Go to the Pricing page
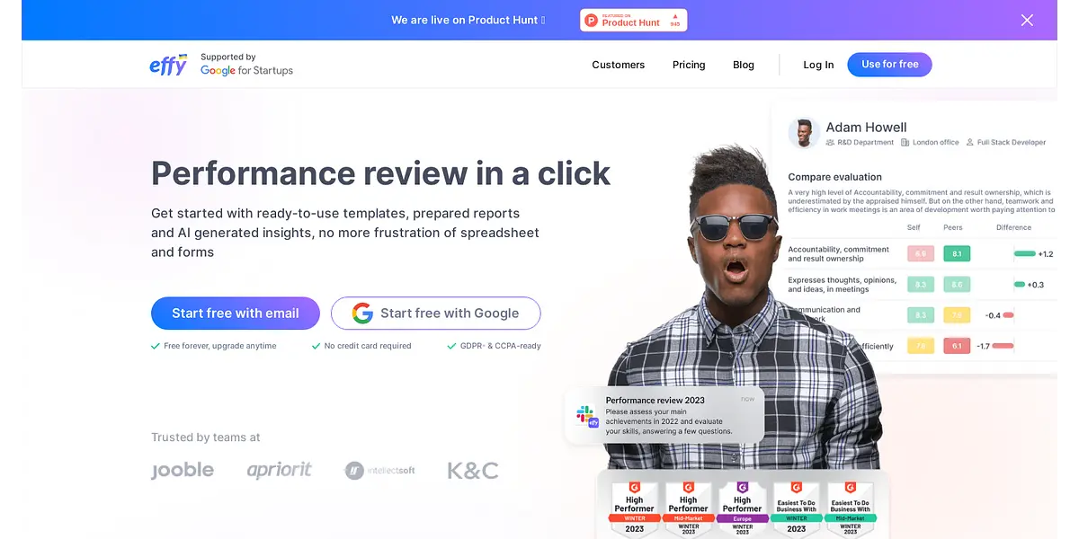Viewport: 1079px width, 539px height. pos(689,65)
